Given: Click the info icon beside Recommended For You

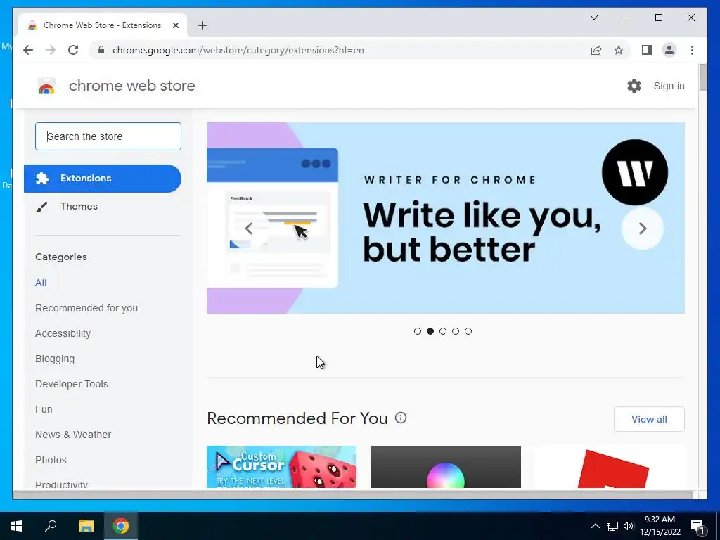Looking at the screenshot, I should [401, 418].
